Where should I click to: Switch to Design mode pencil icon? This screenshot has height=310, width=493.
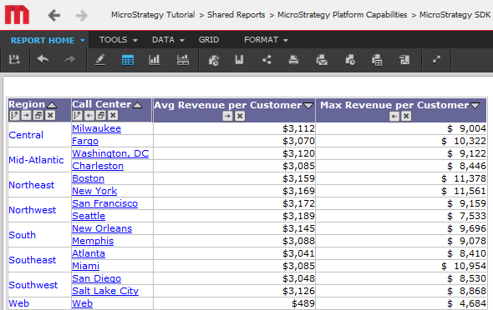point(100,59)
